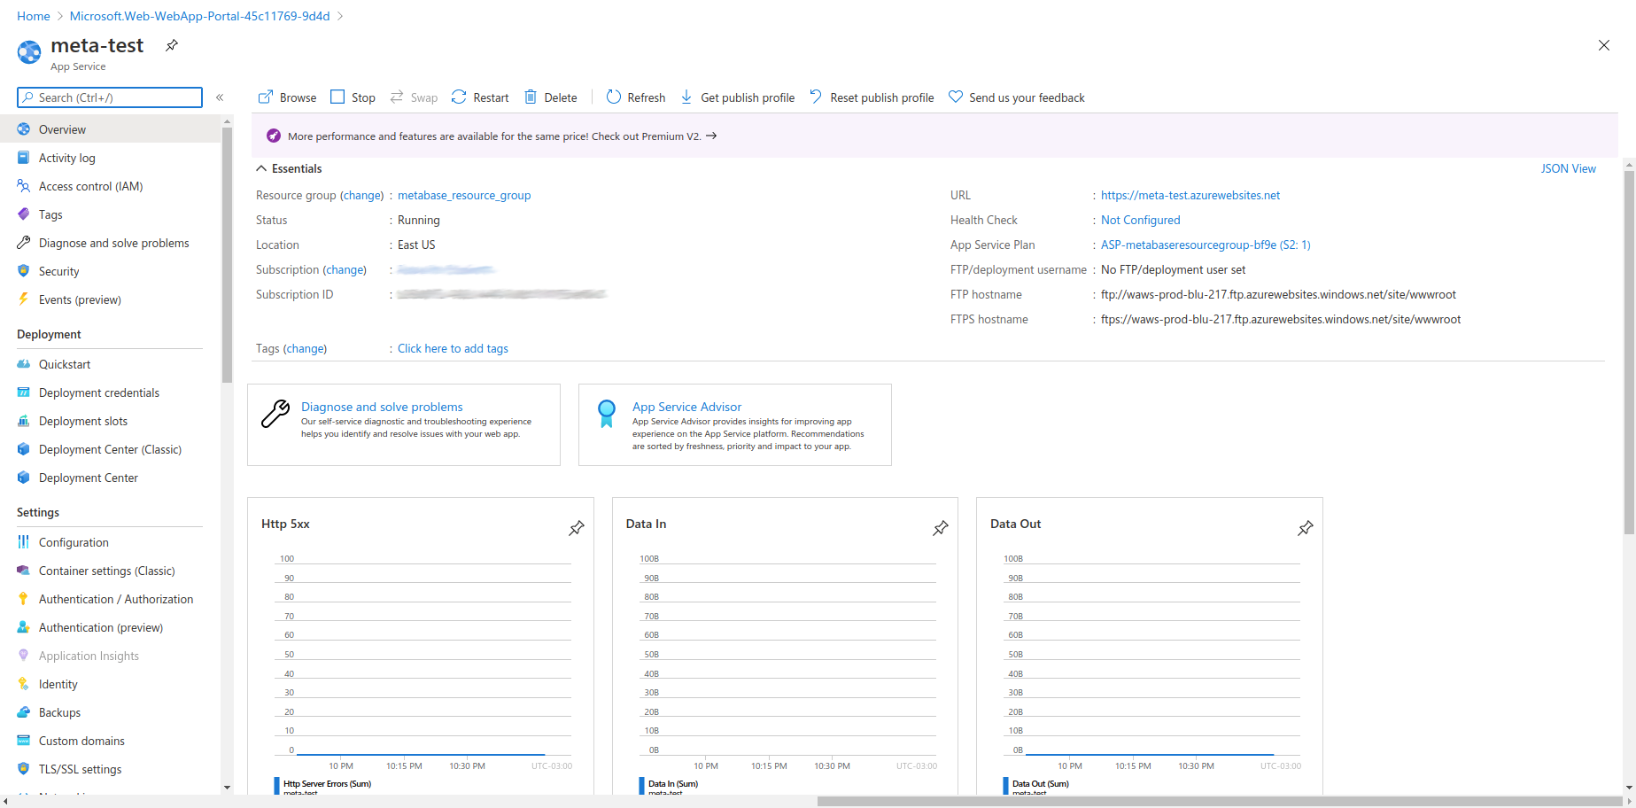
Task: Open the metabase_resource_group link
Action: [x=464, y=195]
